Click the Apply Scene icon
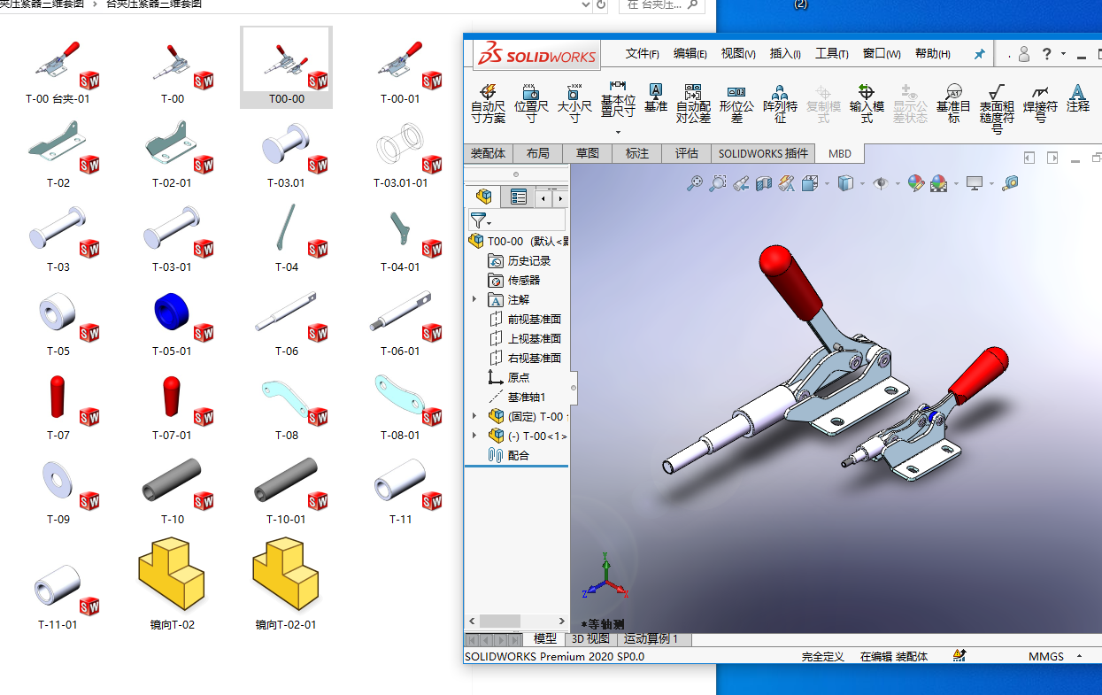This screenshot has width=1102, height=695. [939, 183]
